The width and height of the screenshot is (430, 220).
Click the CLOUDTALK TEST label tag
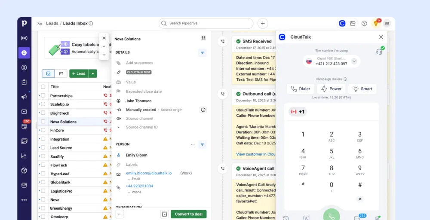click(x=139, y=72)
